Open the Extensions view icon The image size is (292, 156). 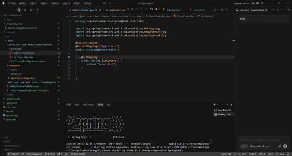(x=37, y=10)
